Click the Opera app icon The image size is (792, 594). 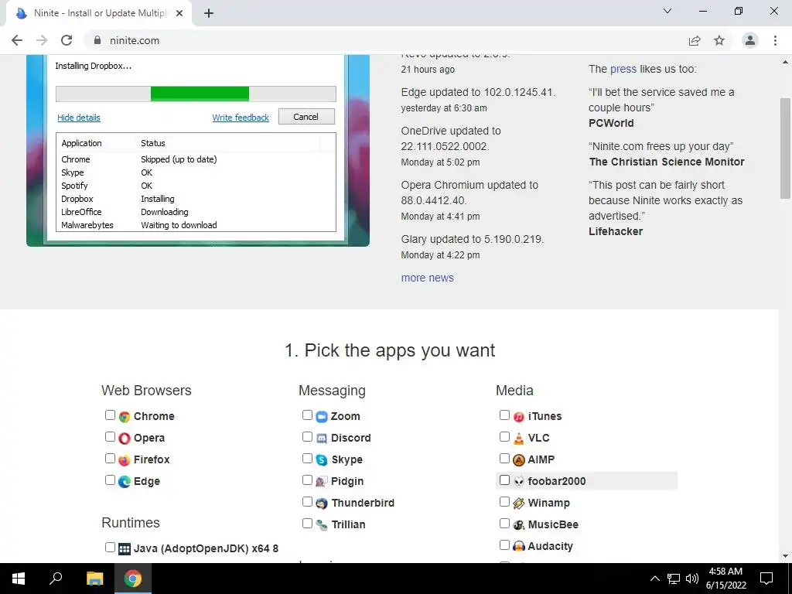pos(125,439)
